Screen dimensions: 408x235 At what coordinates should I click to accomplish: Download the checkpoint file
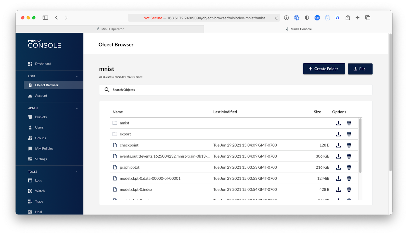[338, 145]
